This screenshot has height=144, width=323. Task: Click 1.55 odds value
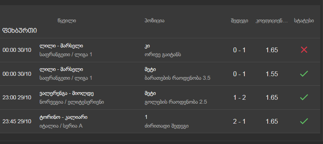click(272, 74)
